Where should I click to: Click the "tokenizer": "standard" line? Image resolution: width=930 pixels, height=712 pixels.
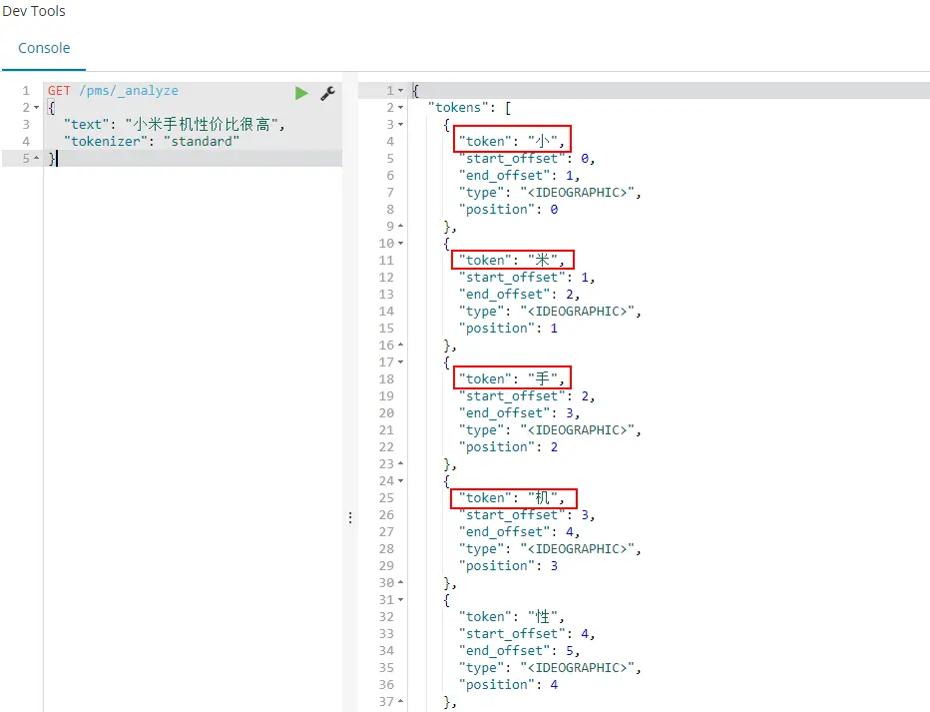coord(152,141)
